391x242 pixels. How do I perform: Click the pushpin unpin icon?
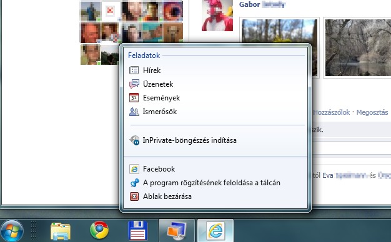(x=135, y=183)
